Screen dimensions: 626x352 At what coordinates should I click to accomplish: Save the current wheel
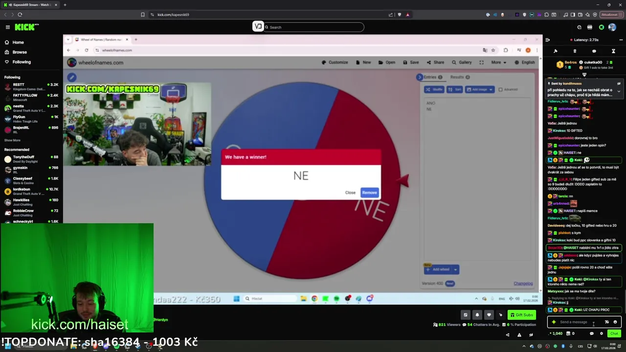(411, 63)
